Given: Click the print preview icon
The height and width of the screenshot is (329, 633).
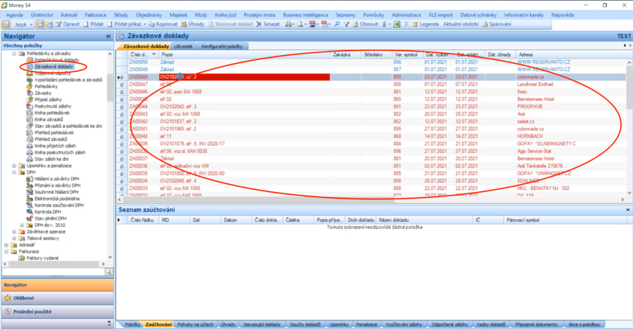Looking at the screenshot, I should (x=300, y=24).
